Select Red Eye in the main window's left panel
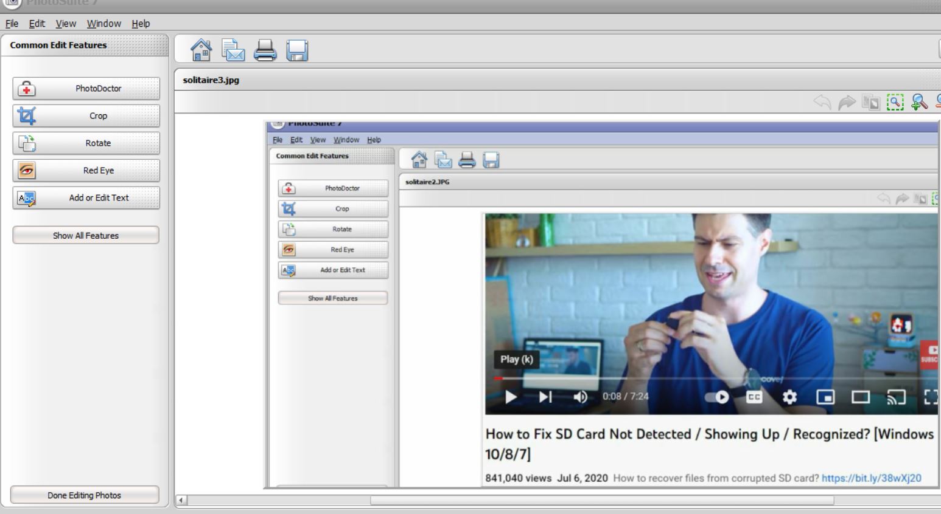This screenshot has height=514, width=941. 86,171
